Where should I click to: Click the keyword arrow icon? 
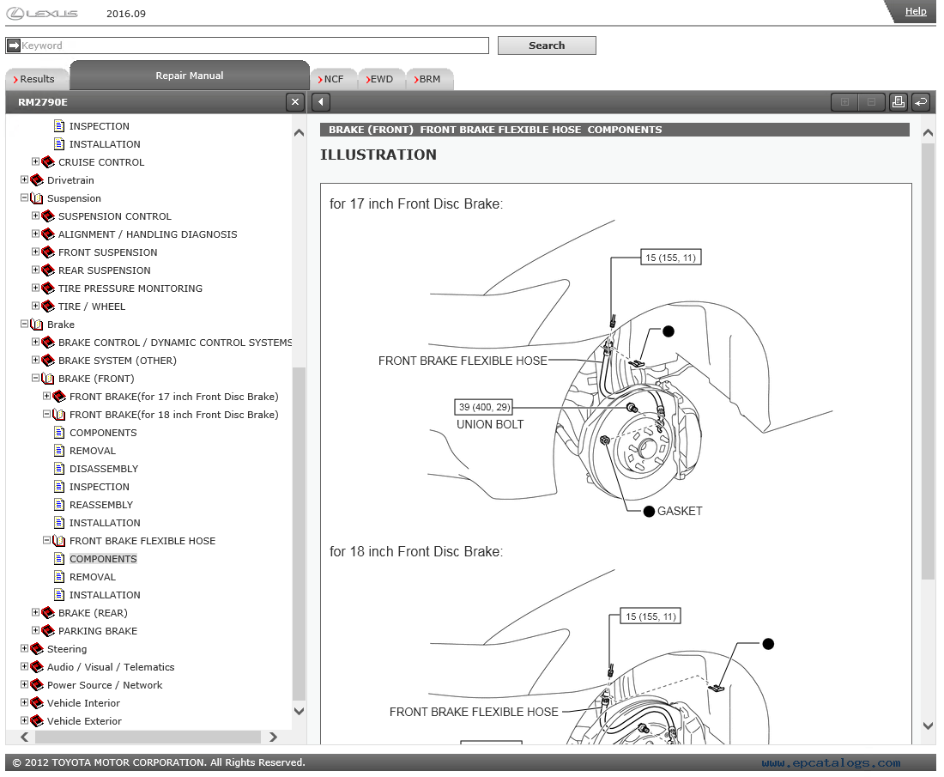[13, 46]
